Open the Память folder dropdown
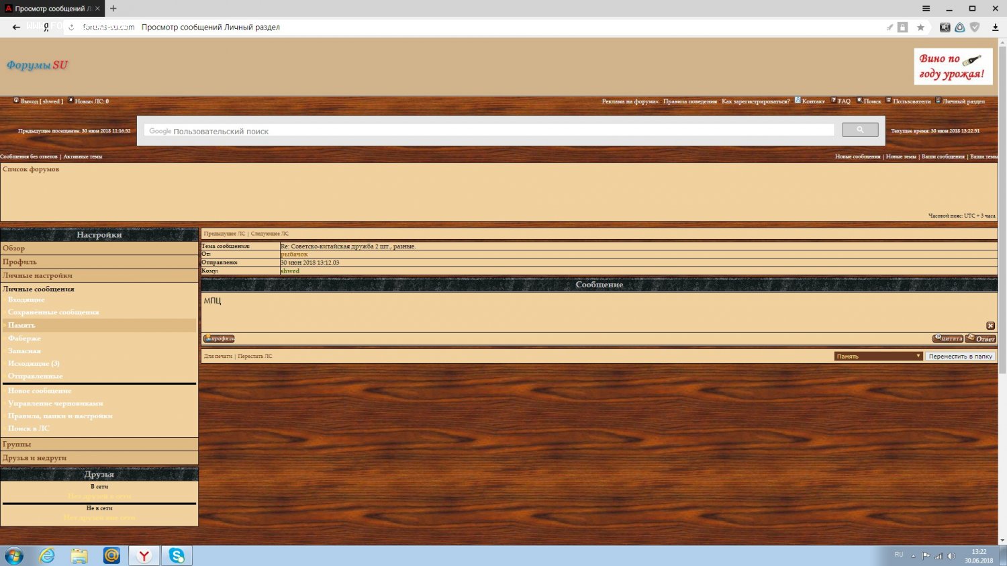This screenshot has height=566, width=1007. [x=878, y=357]
